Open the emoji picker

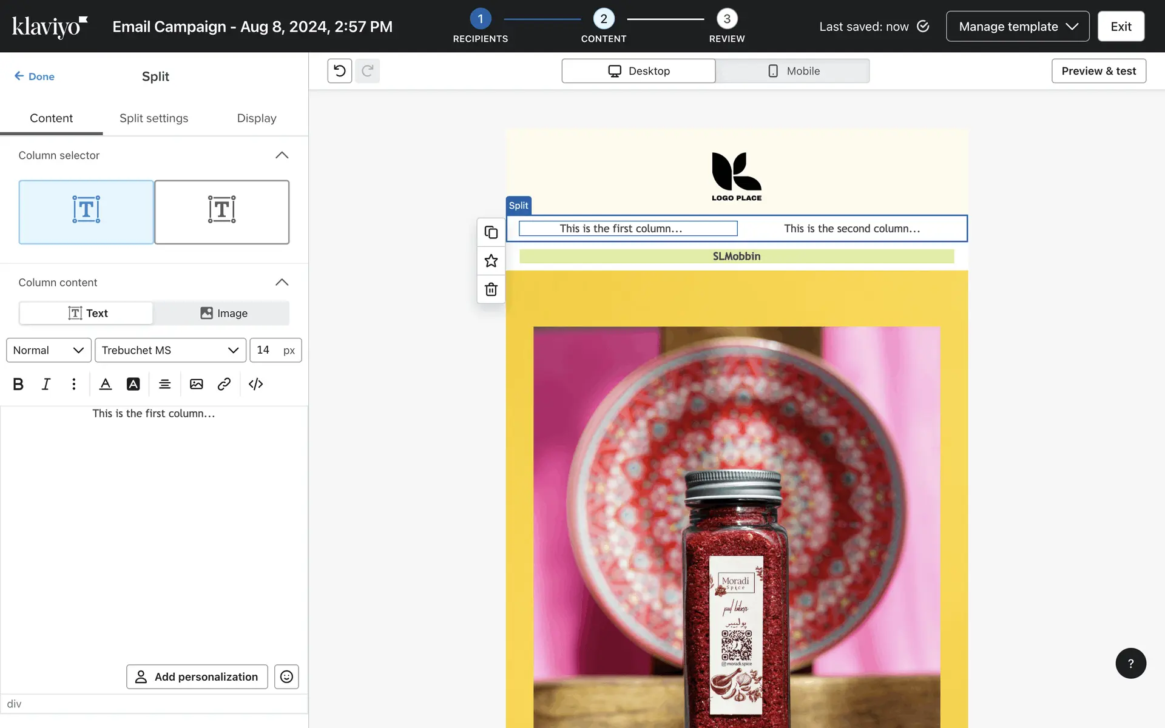click(x=286, y=676)
